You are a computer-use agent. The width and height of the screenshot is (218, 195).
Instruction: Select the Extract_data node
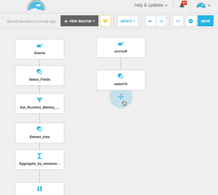(40, 133)
